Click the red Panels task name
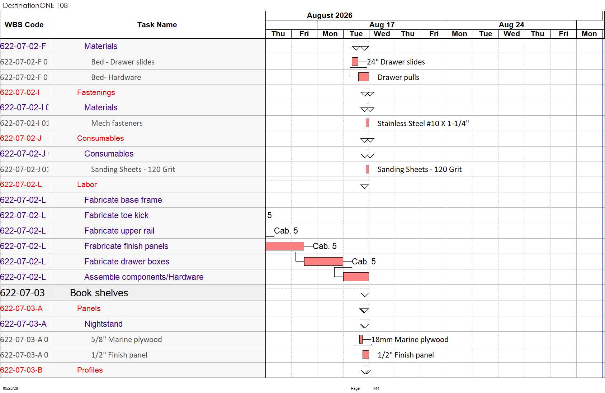 (x=89, y=308)
